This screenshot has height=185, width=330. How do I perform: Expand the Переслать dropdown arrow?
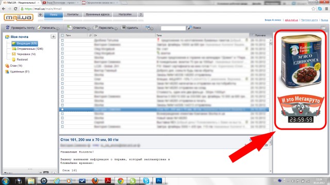click(115, 29)
